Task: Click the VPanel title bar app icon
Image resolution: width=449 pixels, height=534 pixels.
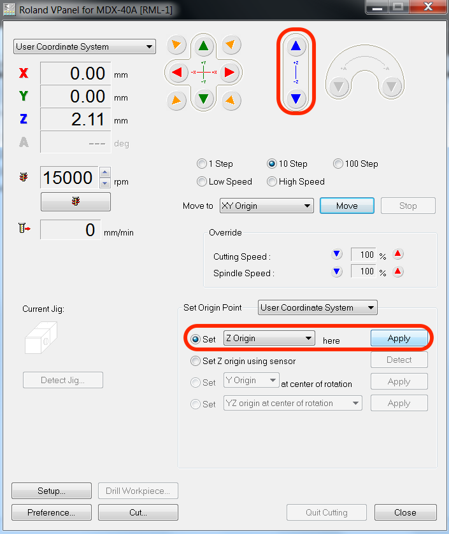Action: (9, 10)
